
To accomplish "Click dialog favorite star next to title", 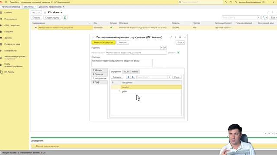I will tap(93, 37).
